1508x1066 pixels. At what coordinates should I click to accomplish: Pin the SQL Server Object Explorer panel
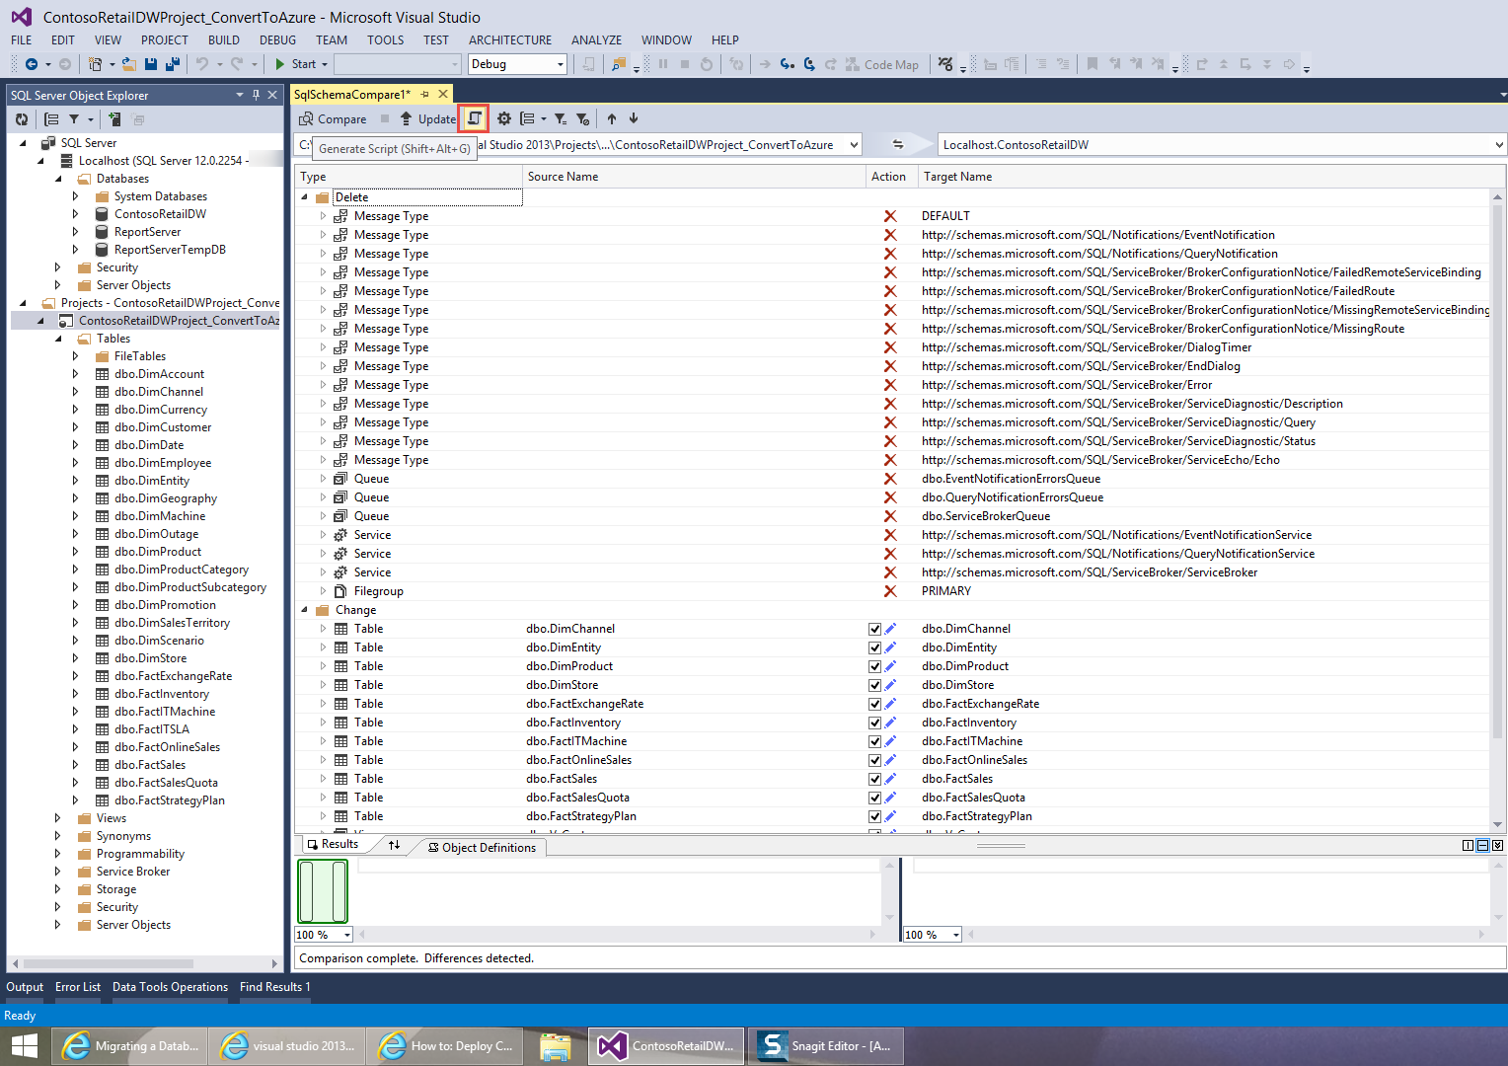pyautogui.click(x=256, y=95)
